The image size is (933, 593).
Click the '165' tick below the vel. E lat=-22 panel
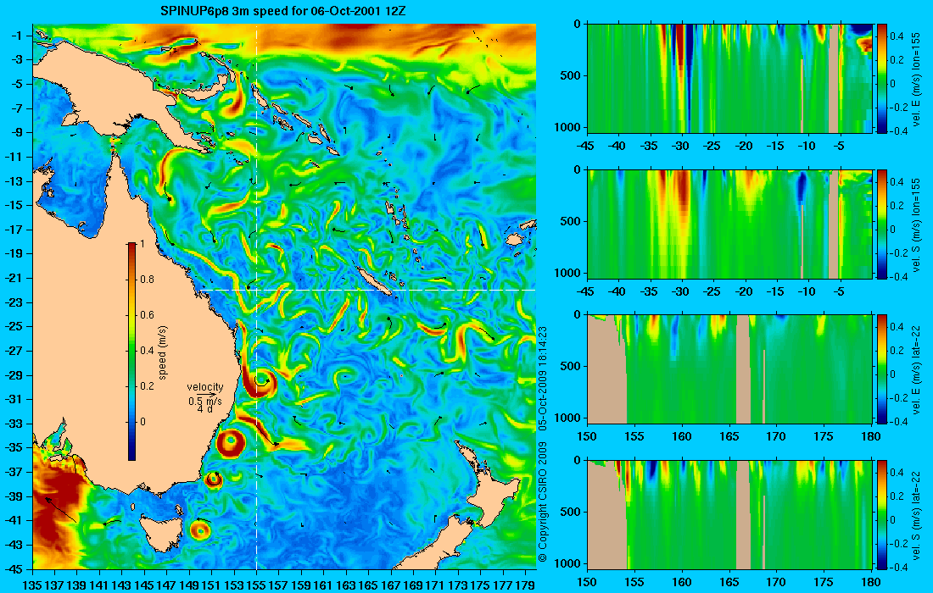click(x=729, y=437)
